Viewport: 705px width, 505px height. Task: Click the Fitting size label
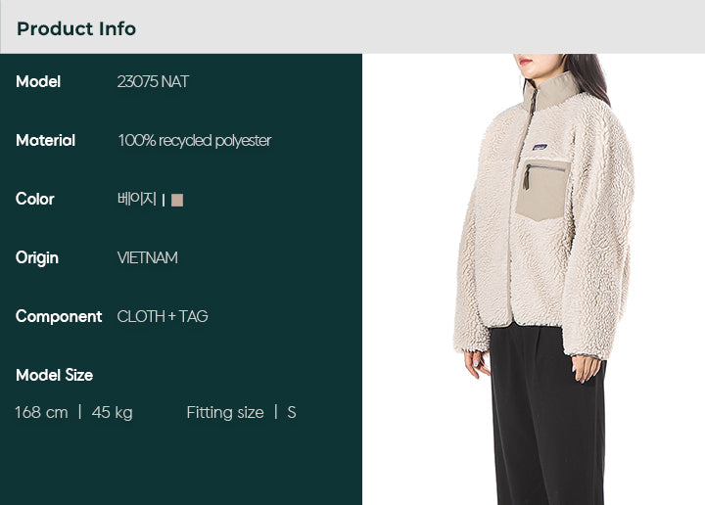click(225, 412)
